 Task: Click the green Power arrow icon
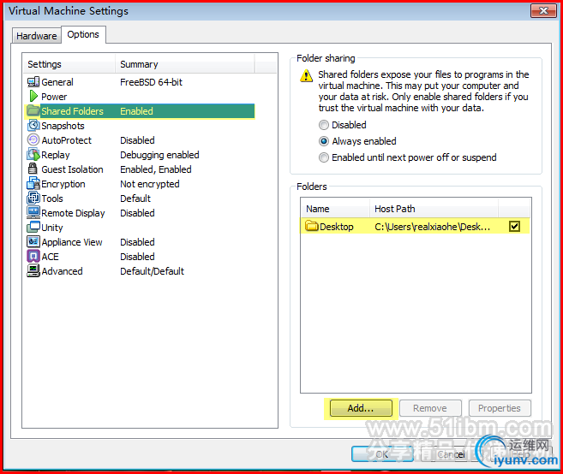pos(33,96)
